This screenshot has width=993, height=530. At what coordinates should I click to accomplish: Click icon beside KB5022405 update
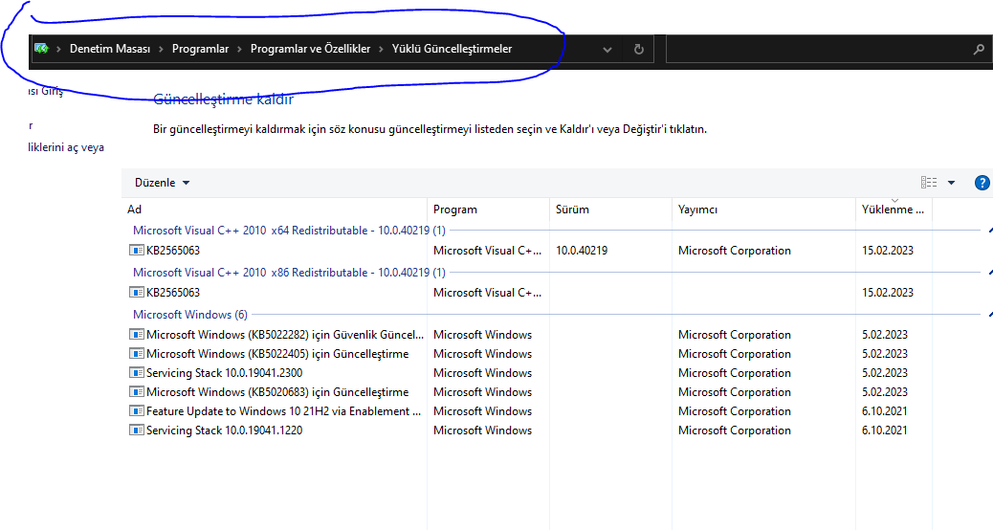136,353
